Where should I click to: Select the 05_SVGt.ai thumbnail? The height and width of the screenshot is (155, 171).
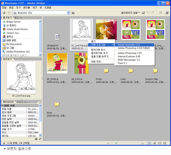(57, 63)
